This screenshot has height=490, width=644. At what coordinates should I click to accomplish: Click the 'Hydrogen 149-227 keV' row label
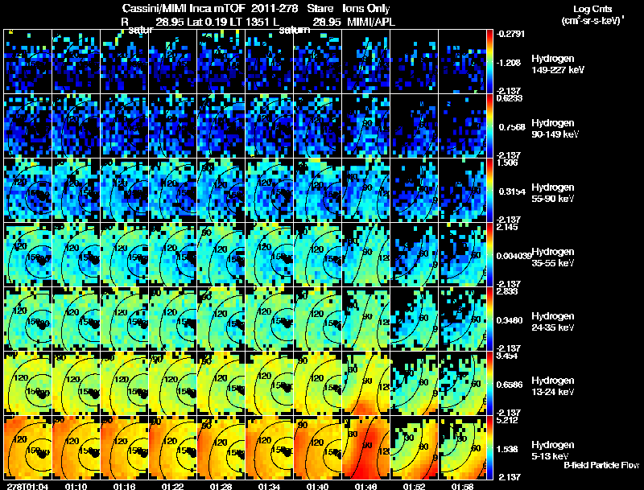(x=558, y=64)
